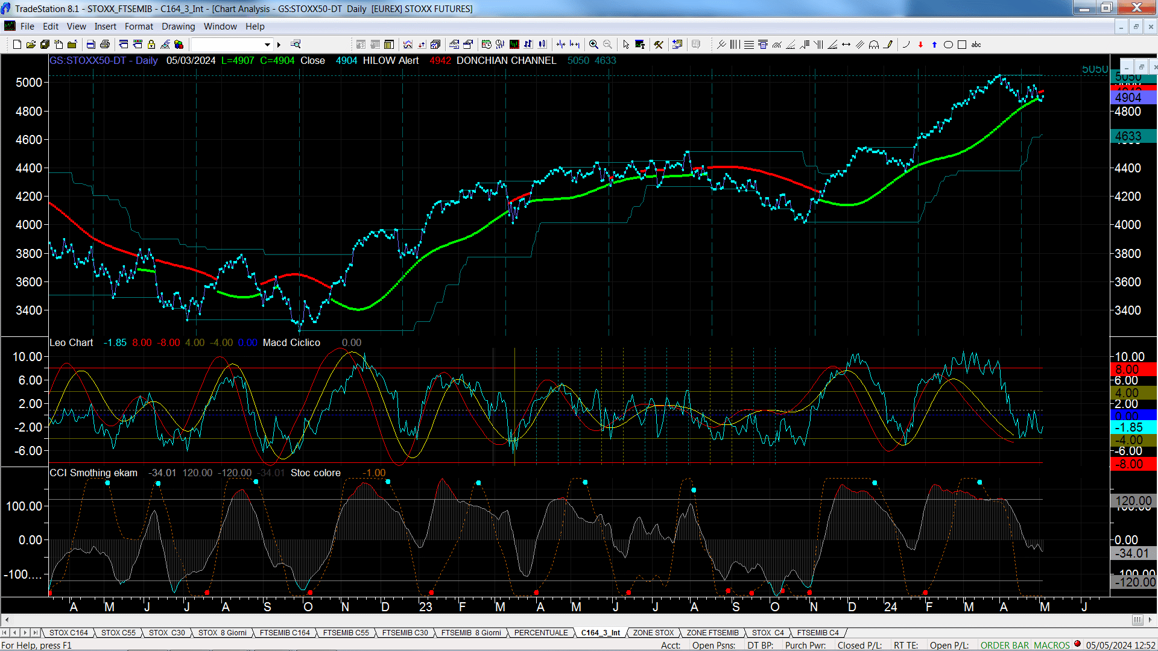Switch to the STOX 8 Giorni tab
The width and height of the screenshot is (1158, 651).
pos(223,633)
